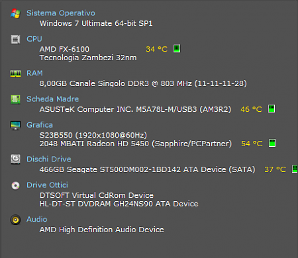Click the graphics card temperature indicator icon
298x258 pixels.
point(272,143)
